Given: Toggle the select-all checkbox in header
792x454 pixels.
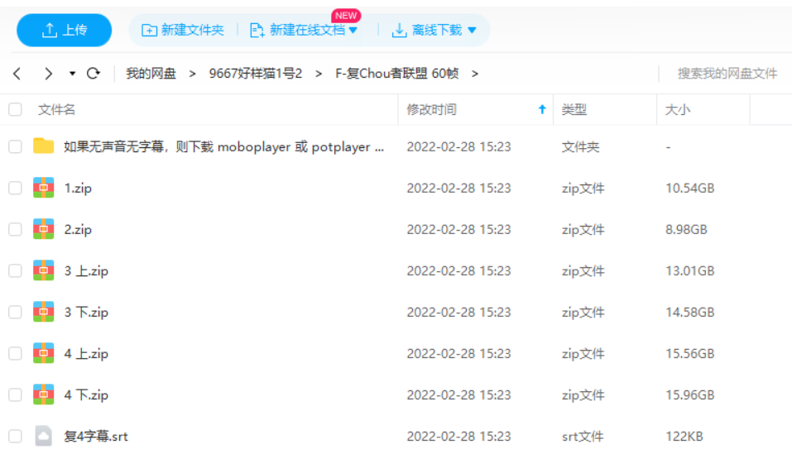Looking at the screenshot, I should (x=15, y=109).
